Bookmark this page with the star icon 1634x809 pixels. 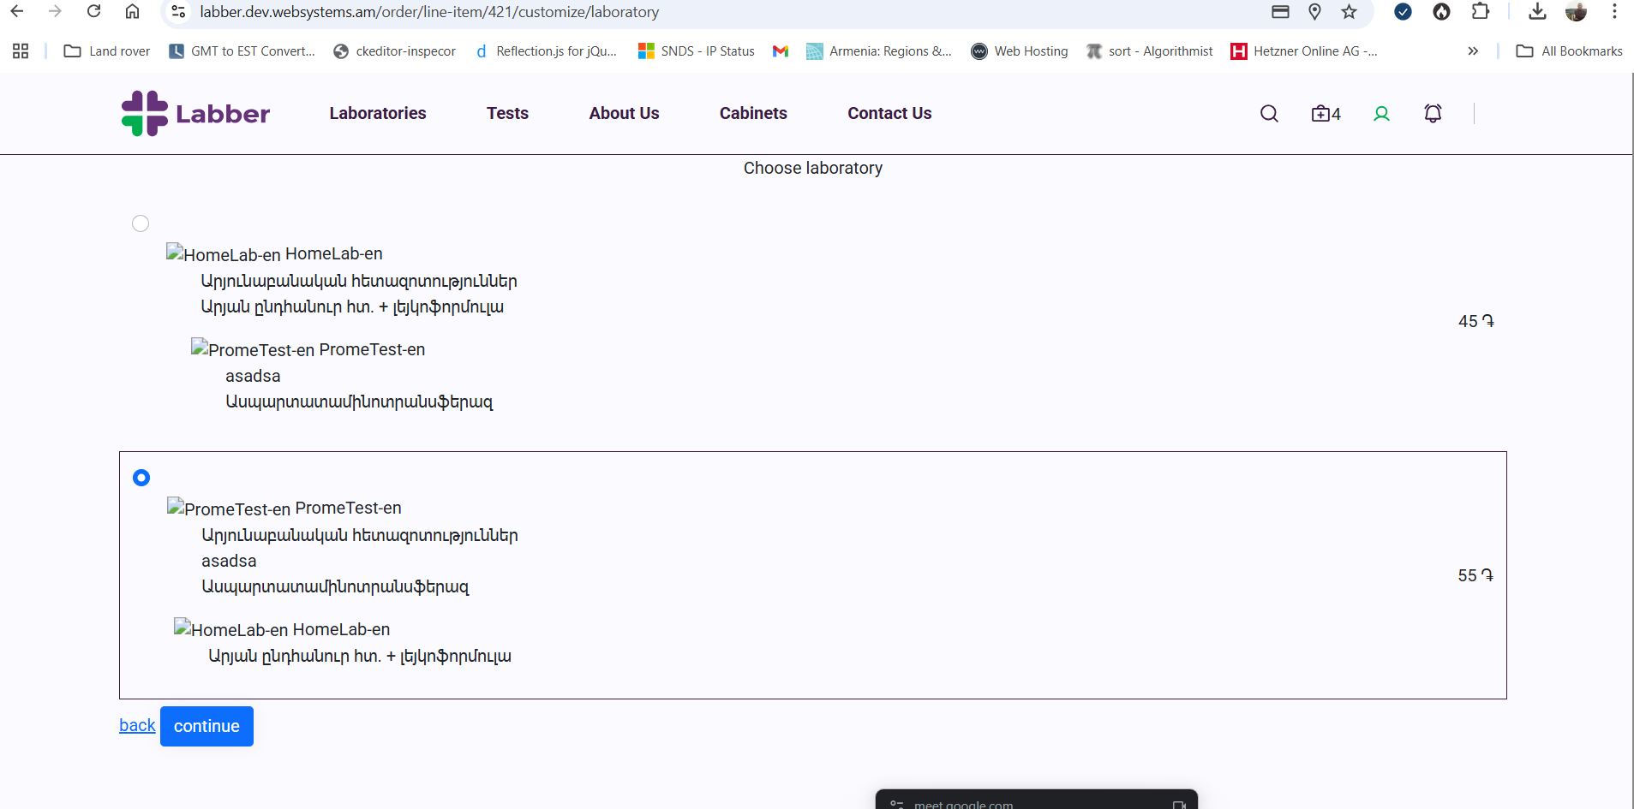(x=1350, y=12)
